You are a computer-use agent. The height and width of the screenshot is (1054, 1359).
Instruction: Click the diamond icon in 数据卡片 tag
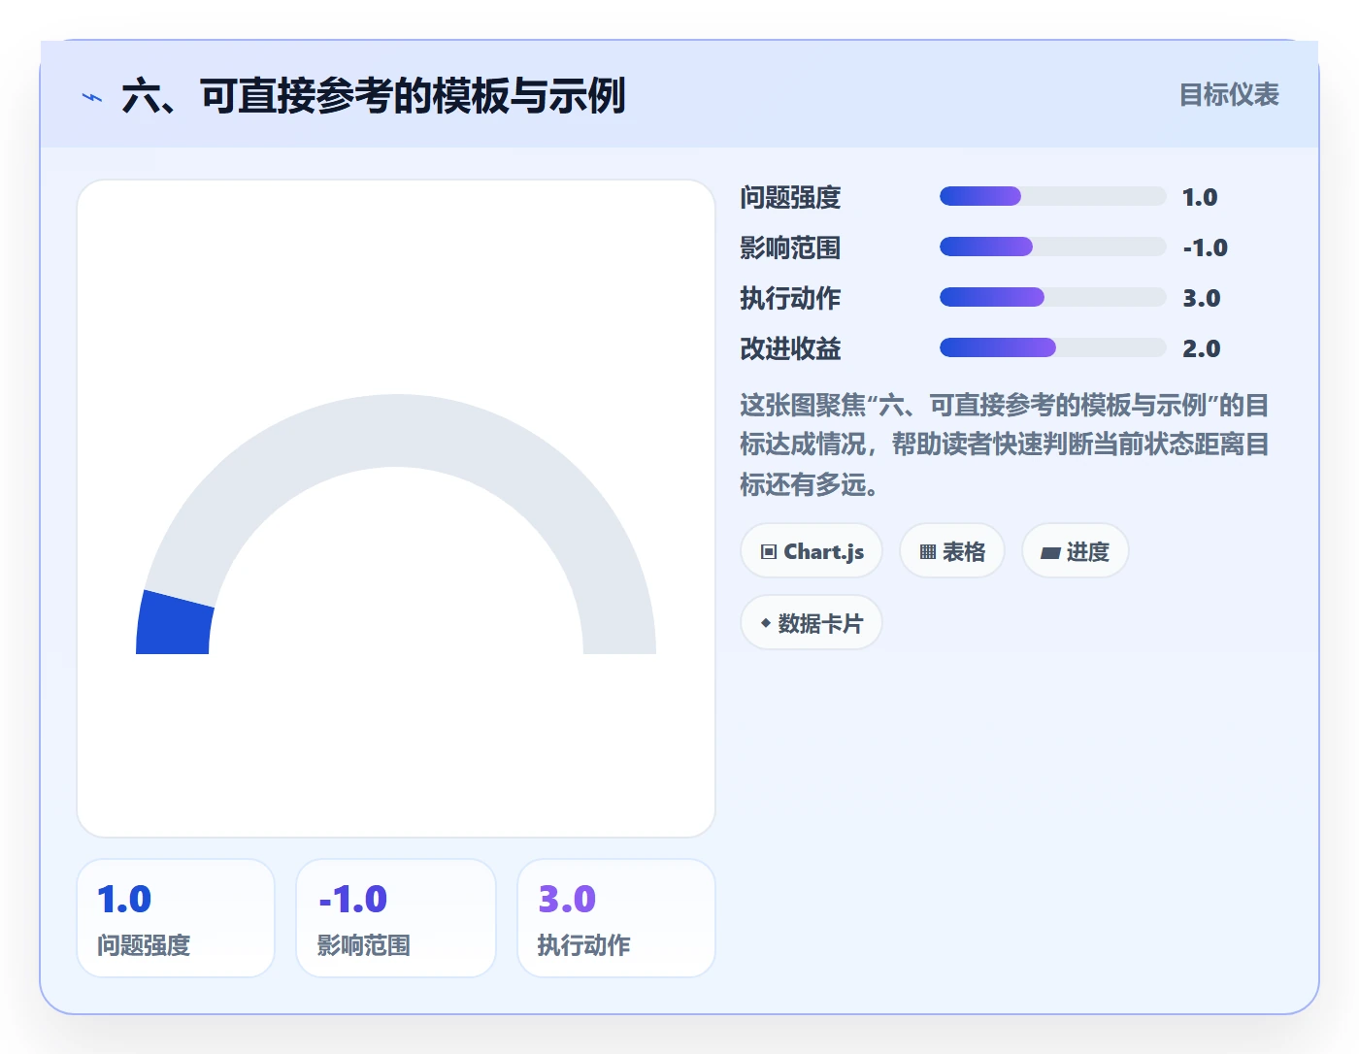coord(766,623)
